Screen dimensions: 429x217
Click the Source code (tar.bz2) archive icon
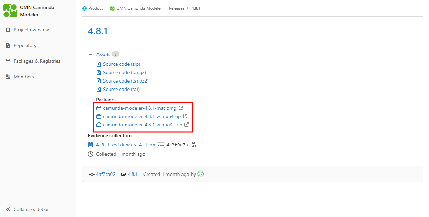tap(99, 81)
